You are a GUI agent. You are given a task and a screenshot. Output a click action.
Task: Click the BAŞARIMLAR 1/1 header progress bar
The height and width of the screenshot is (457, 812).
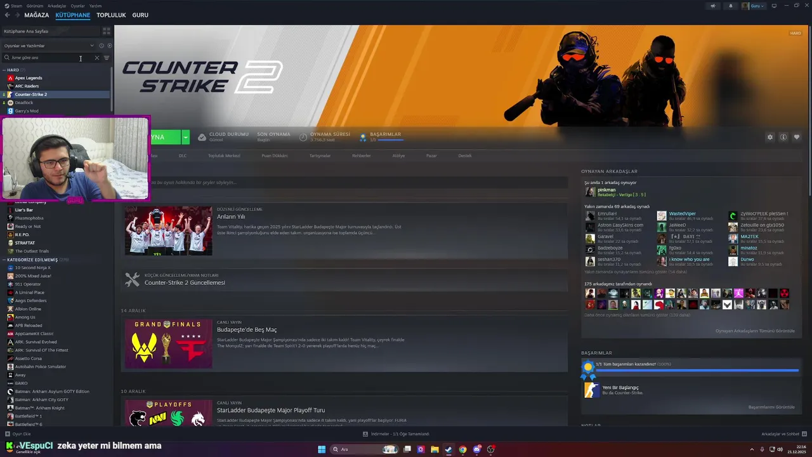coord(391,140)
